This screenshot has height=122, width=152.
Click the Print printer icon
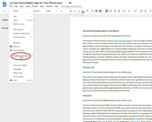pyautogui.click(x=11, y=80)
